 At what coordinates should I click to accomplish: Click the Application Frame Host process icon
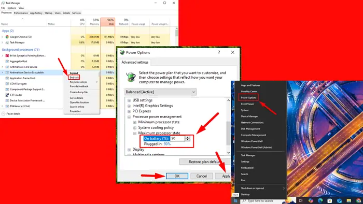(x=7, y=78)
